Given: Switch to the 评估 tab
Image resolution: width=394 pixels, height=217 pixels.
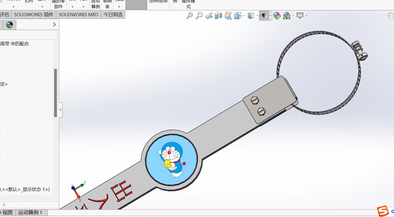Looking at the screenshot, I should point(5,15).
